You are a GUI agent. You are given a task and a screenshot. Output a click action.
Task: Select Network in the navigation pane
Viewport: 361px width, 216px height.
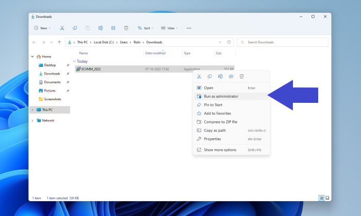48,120
